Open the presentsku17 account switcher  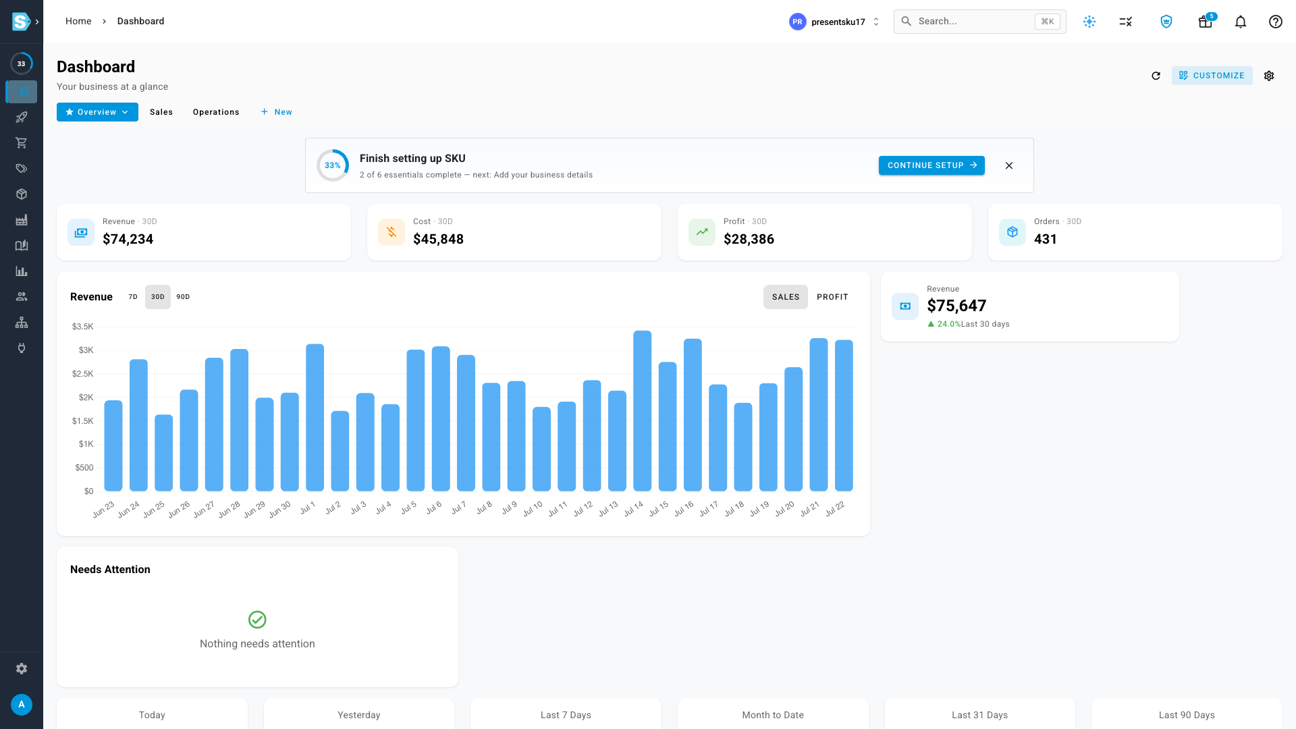[835, 22]
